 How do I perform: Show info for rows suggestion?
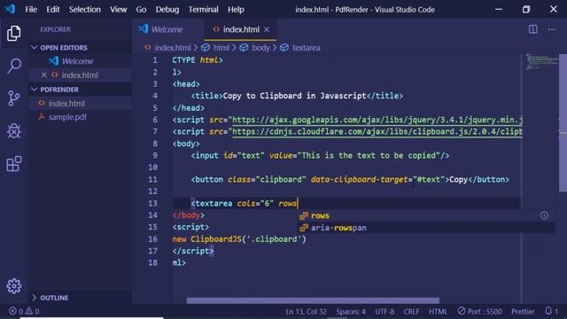pos(544,215)
